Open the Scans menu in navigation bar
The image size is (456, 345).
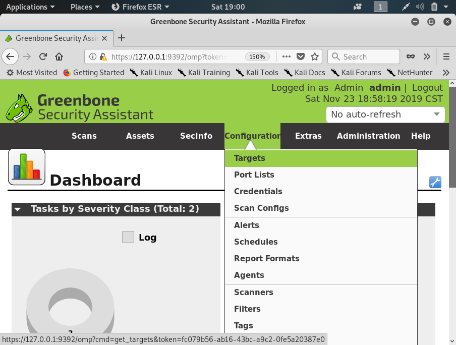point(84,136)
